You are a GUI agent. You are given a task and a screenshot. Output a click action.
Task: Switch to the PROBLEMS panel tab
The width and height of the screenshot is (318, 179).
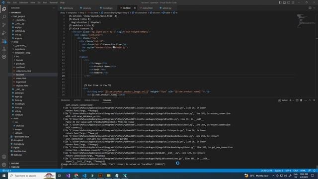tap(65, 100)
